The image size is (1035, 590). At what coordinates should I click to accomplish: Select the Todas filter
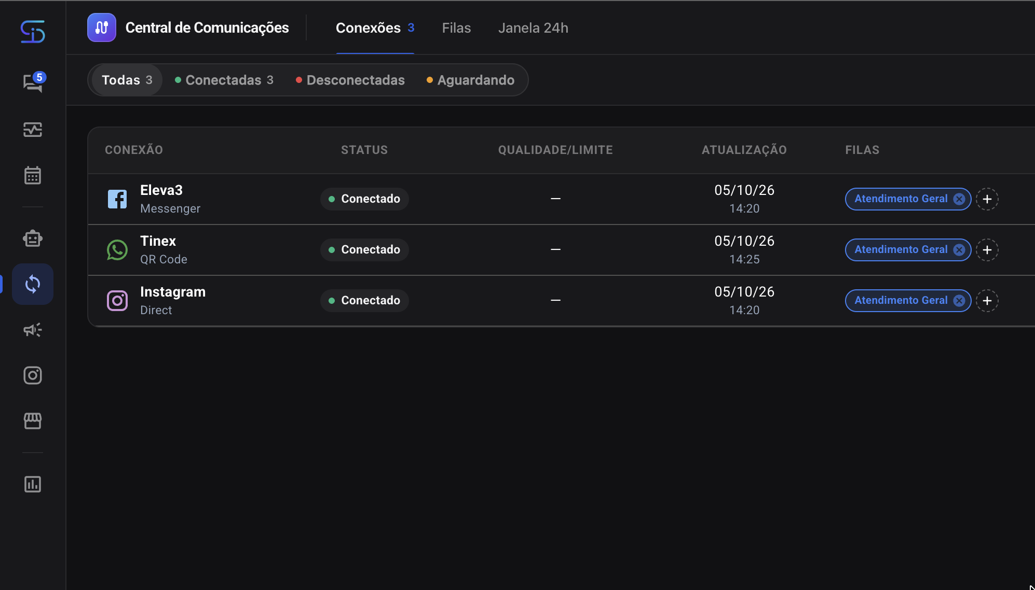127,80
